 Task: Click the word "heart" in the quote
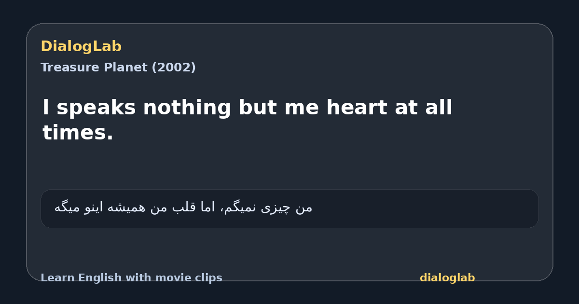[x=356, y=108]
